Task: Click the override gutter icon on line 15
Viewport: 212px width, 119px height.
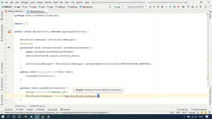Action: pyautogui.click(x=9, y=48)
